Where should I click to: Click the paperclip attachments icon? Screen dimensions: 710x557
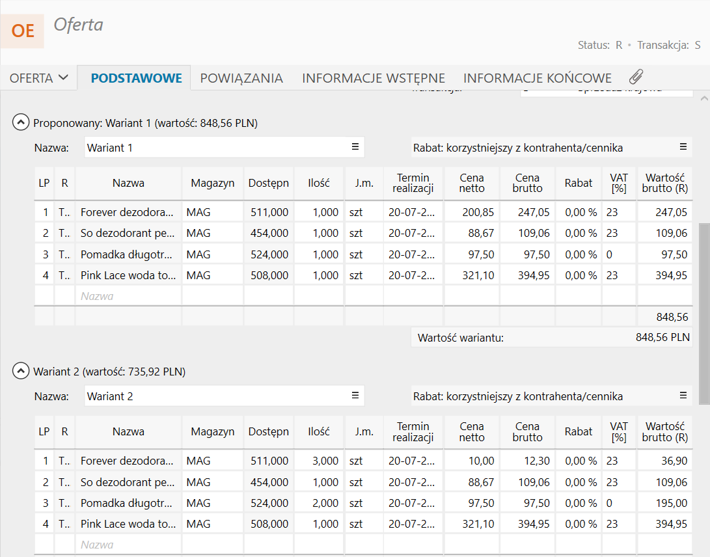click(x=636, y=77)
